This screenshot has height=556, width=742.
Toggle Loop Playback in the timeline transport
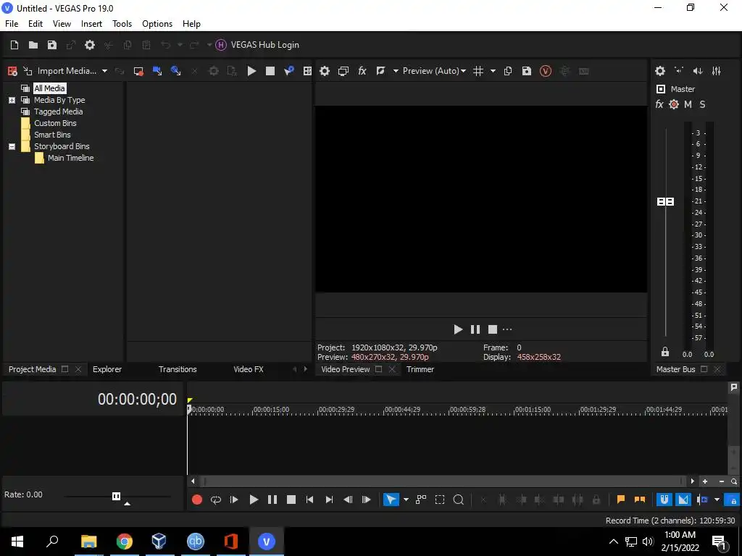click(x=216, y=500)
